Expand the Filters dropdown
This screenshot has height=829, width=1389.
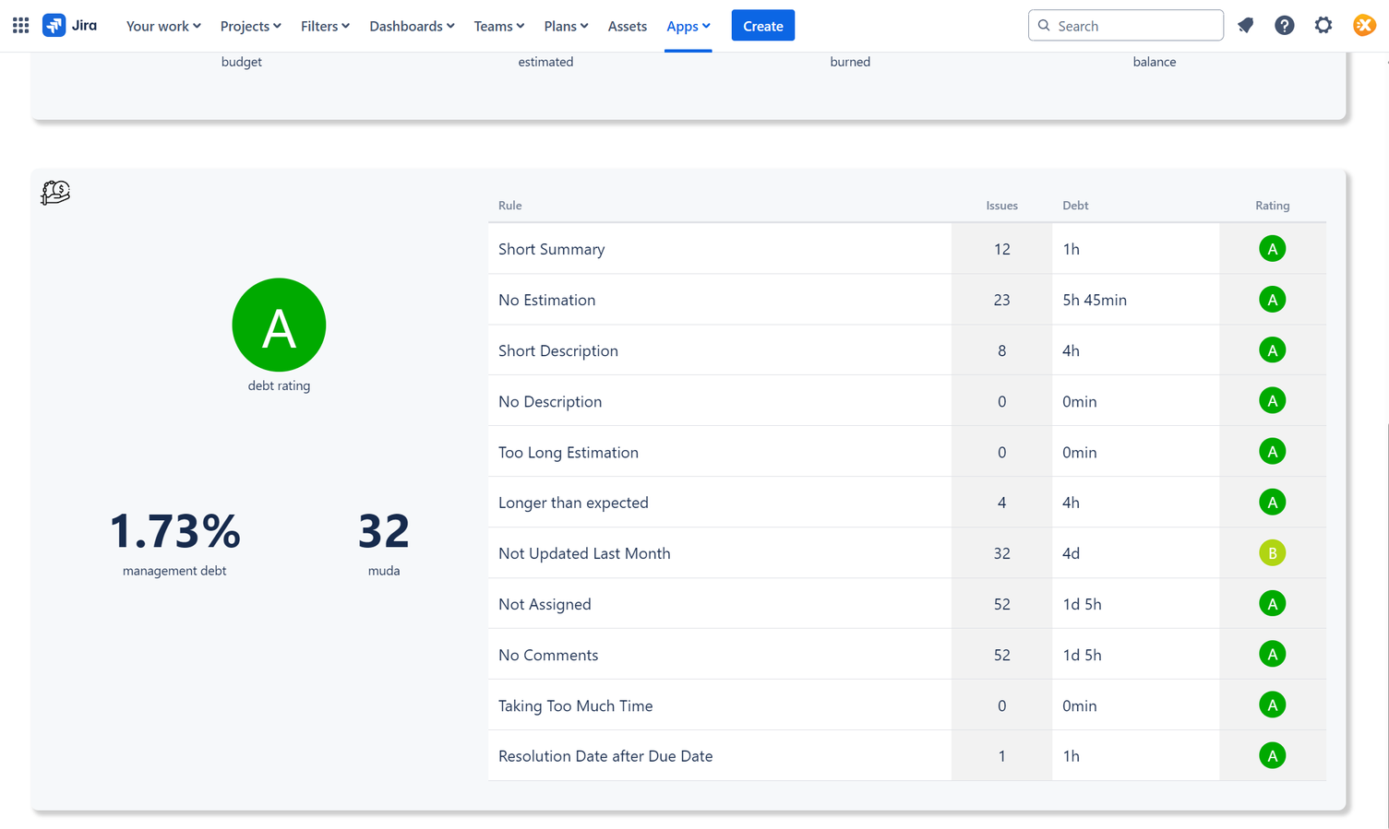tap(325, 26)
